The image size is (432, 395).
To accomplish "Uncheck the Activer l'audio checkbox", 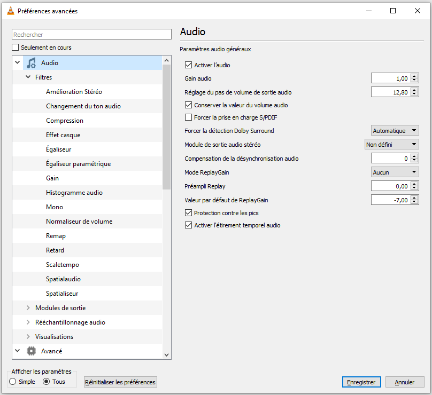I will [x=188, y=65].
